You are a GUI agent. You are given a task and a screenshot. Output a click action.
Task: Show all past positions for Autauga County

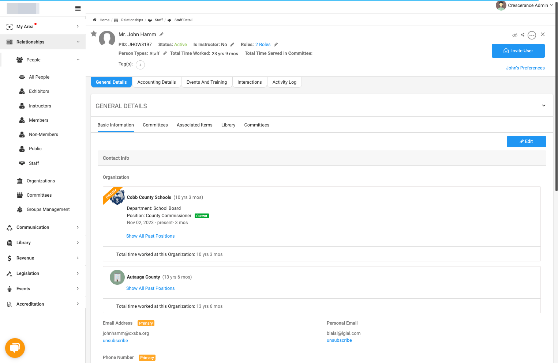150,288
